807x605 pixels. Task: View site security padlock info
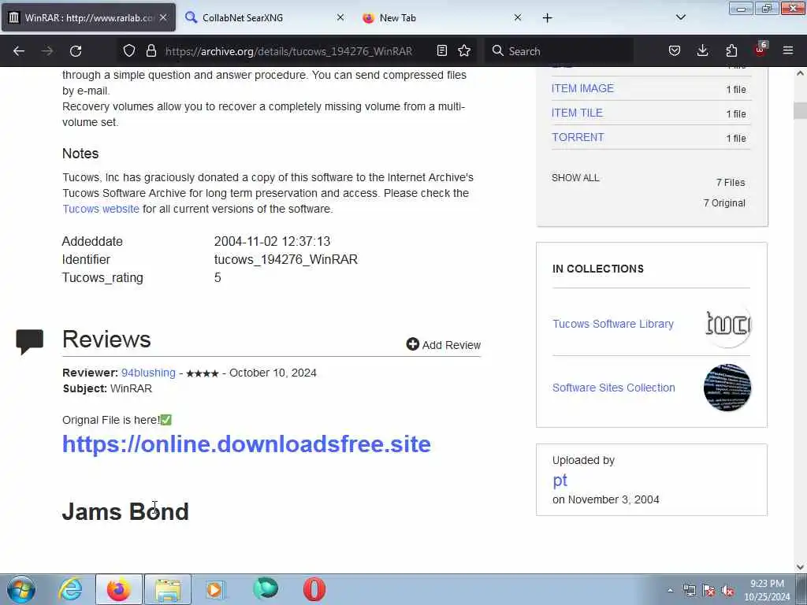(x=151, y=51)
